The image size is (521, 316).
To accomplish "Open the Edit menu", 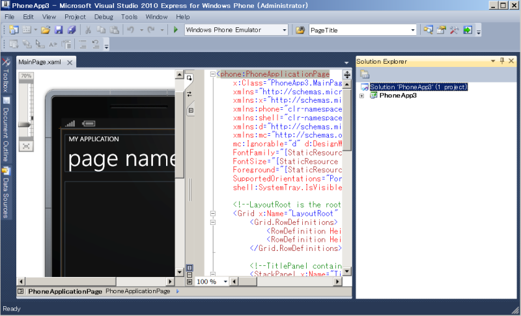I will [x=28, y=17].
